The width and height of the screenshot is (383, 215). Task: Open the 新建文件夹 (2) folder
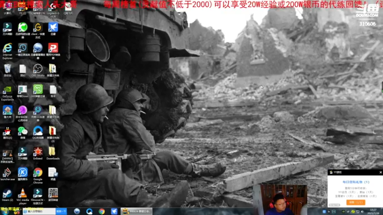pos(53,113)
